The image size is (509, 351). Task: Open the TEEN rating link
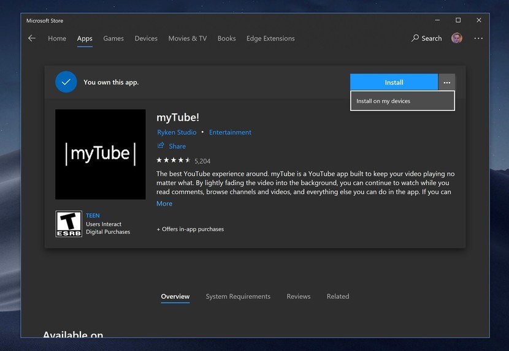coord(93,216)
